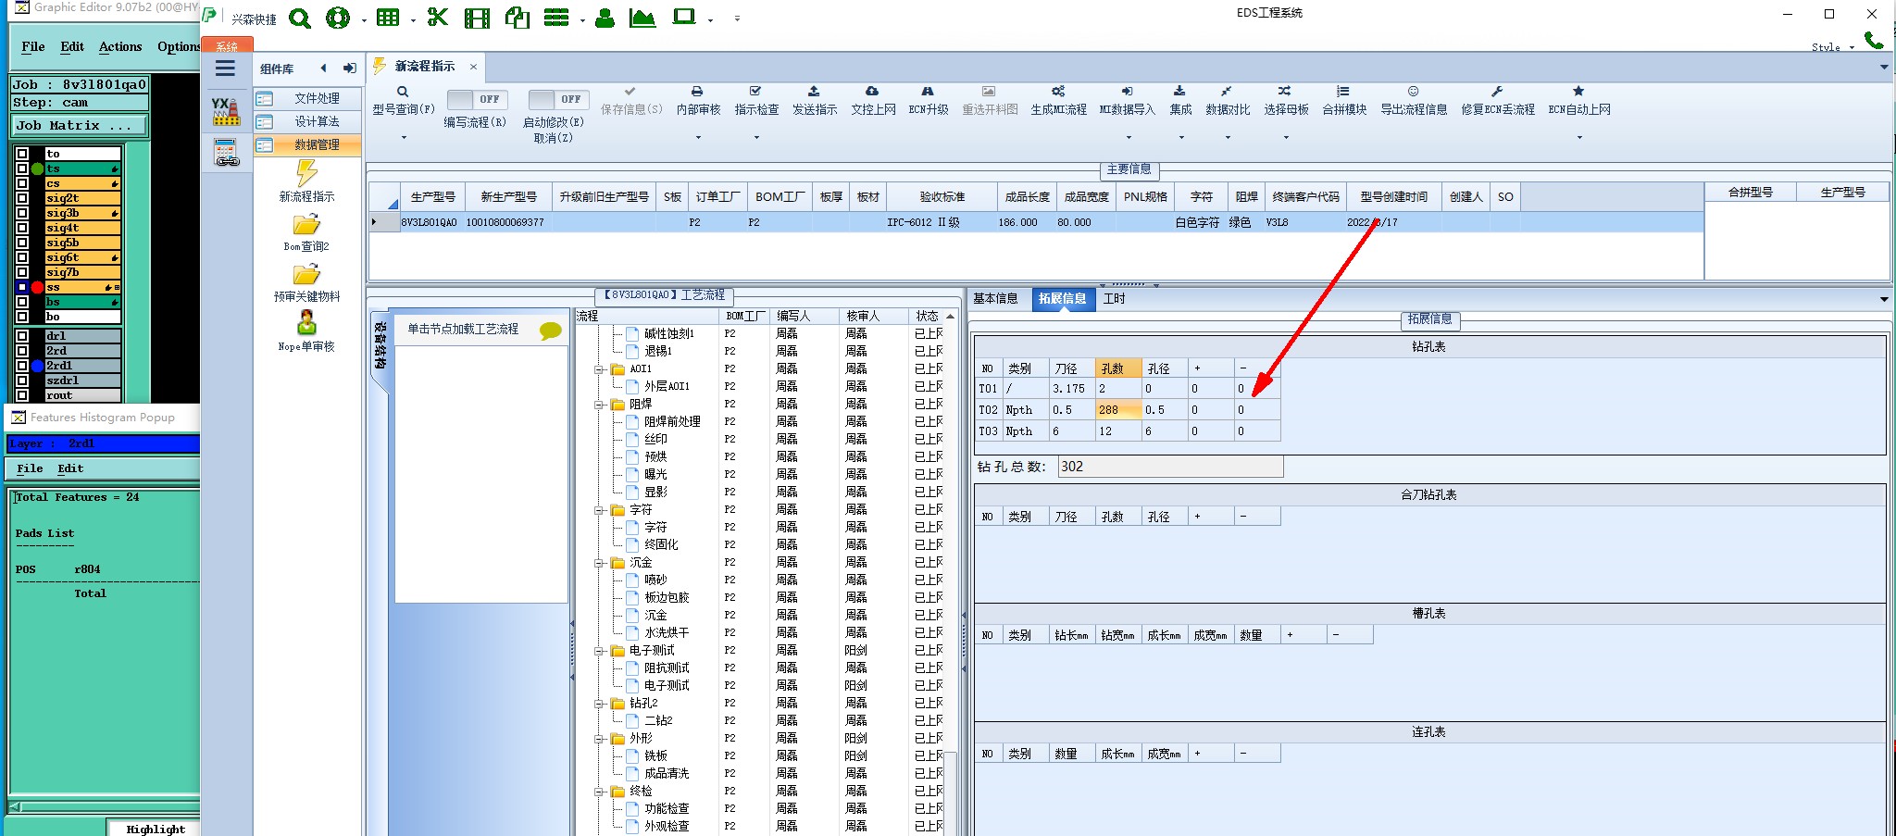
Task: Pin the 组件库 panel with arrow icon
Action: coord(349,69)
